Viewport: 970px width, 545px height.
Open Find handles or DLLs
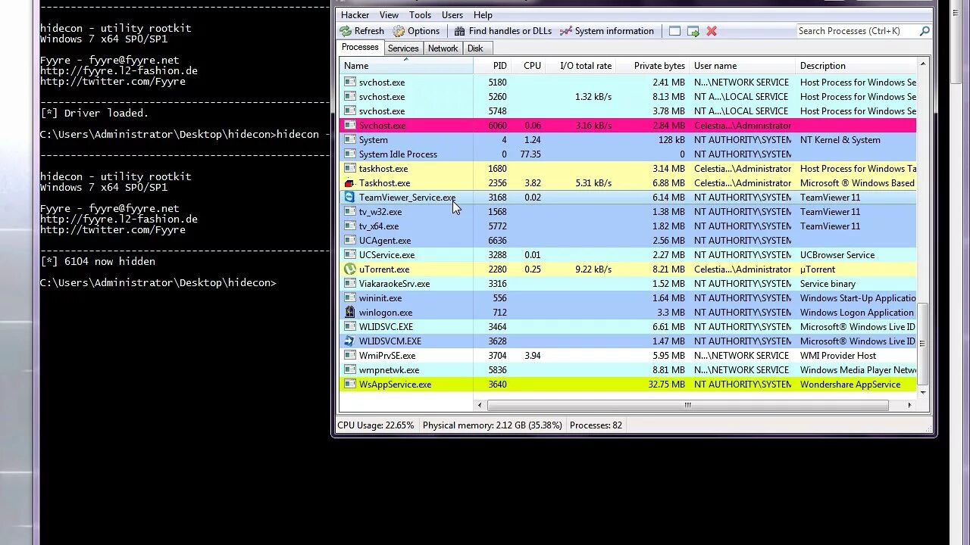pyautogui.click(x=502, y=31)
